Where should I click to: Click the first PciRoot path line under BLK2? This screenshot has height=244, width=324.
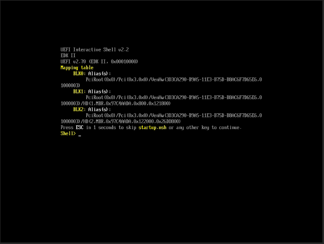(174, 116)
